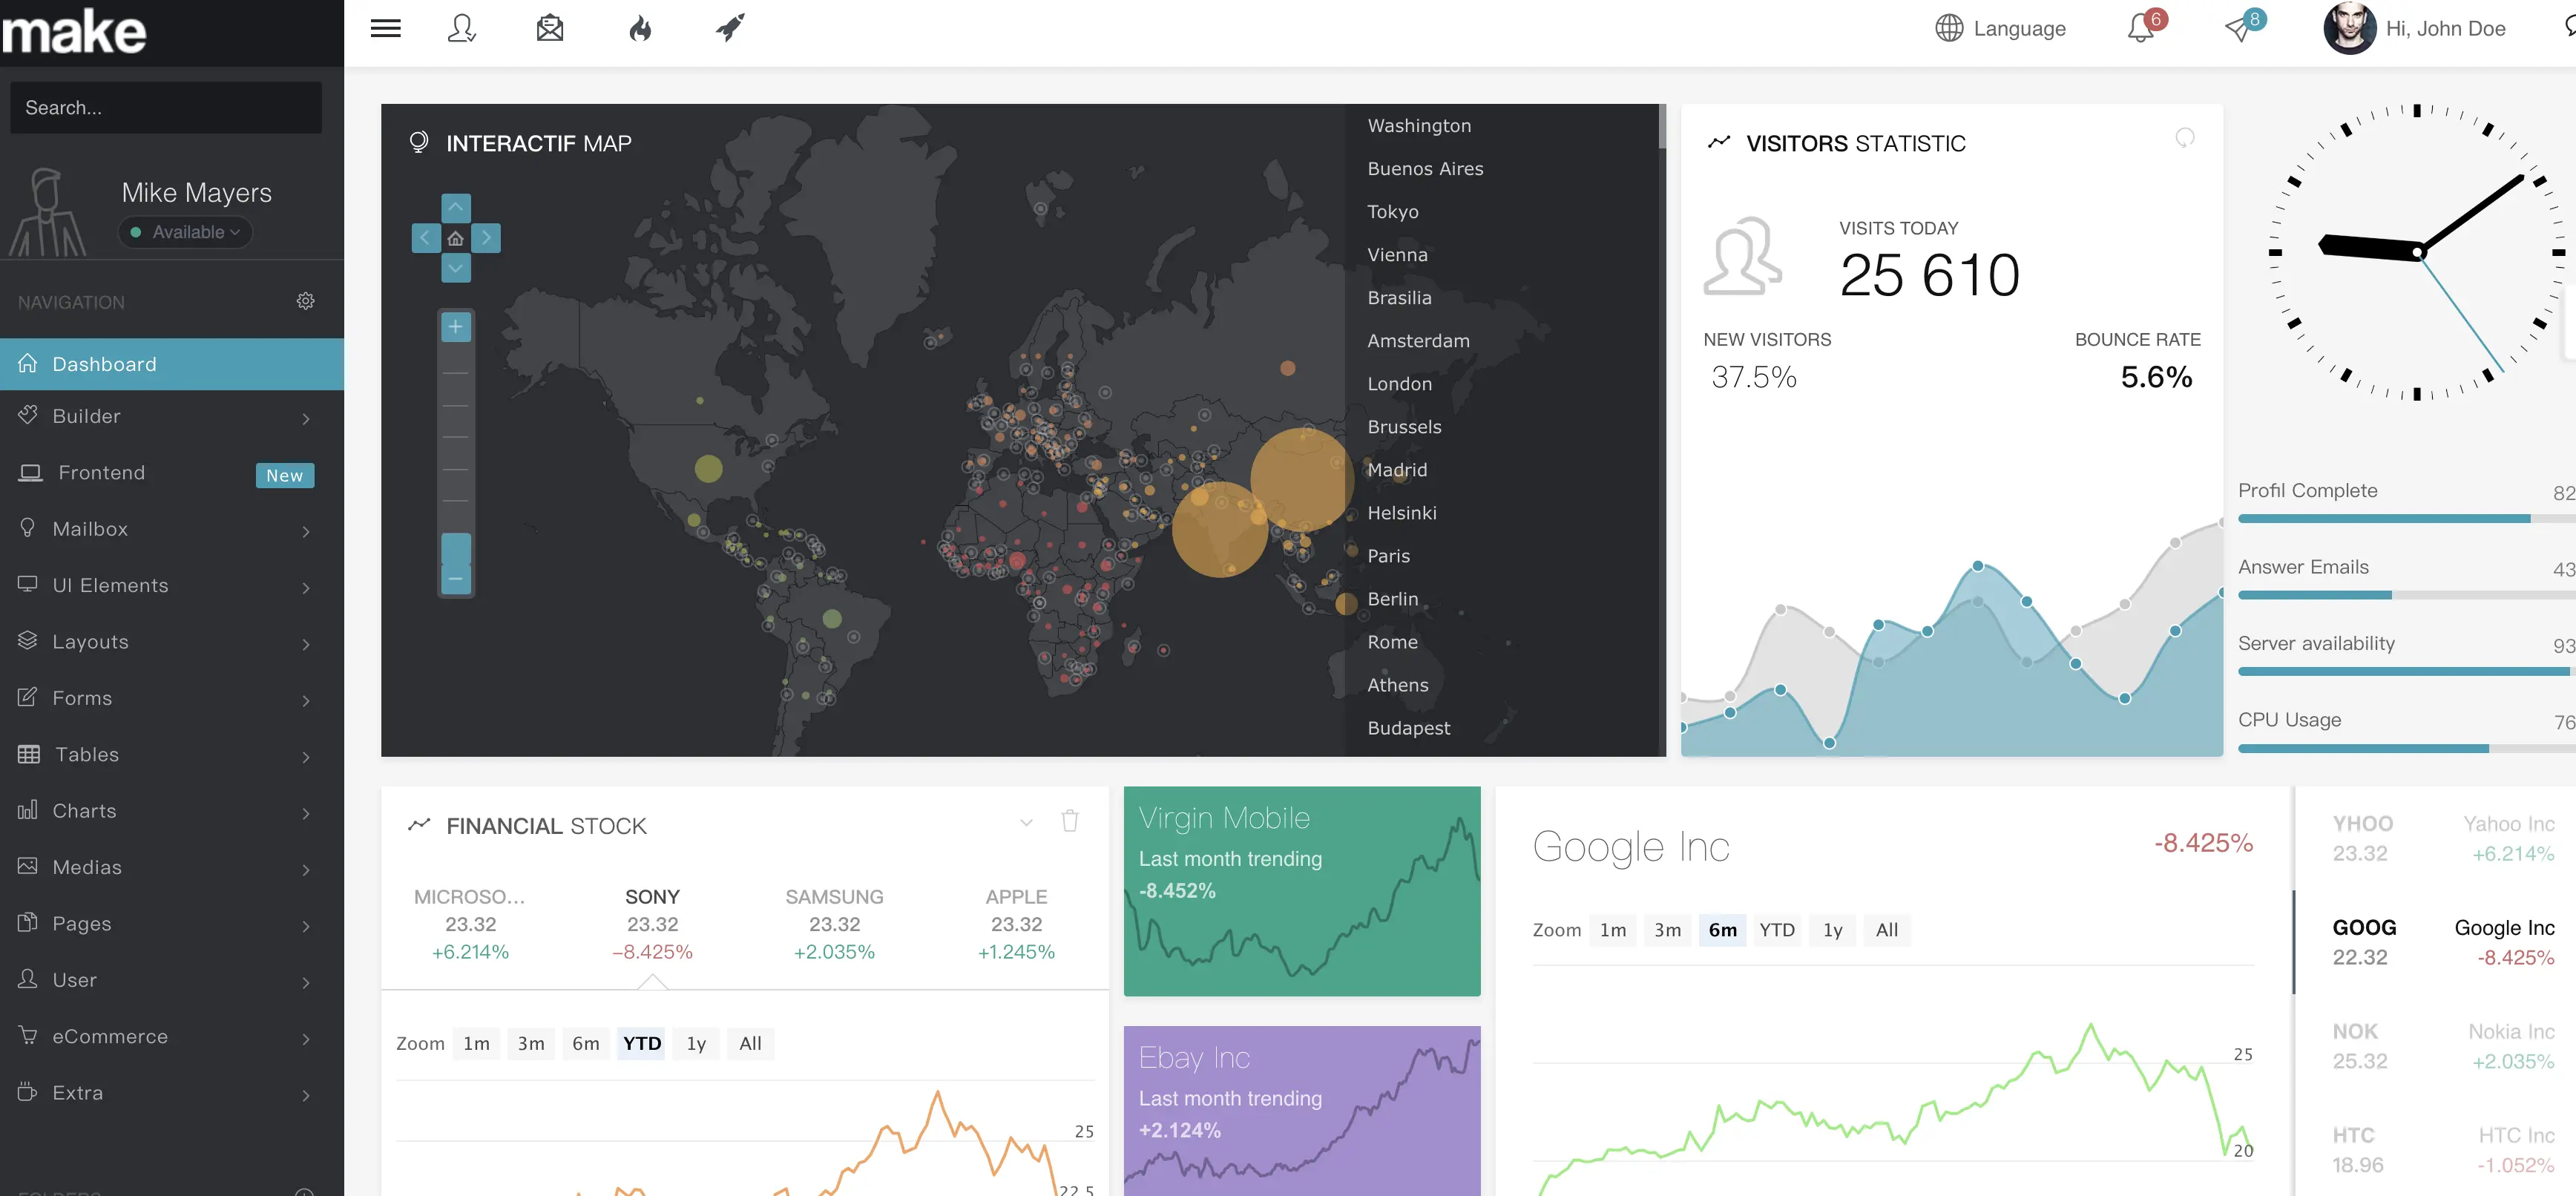
Task: Select Budapest in the city list
Action: tap(1409, 728)
